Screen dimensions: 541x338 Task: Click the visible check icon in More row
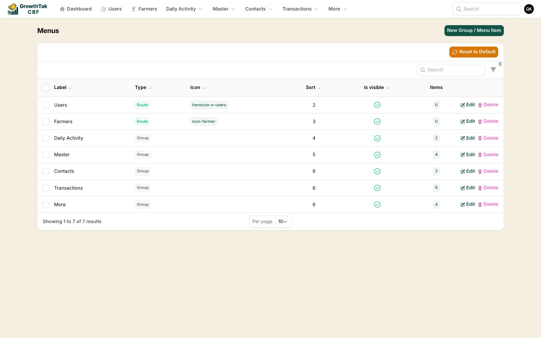[377, 204]
